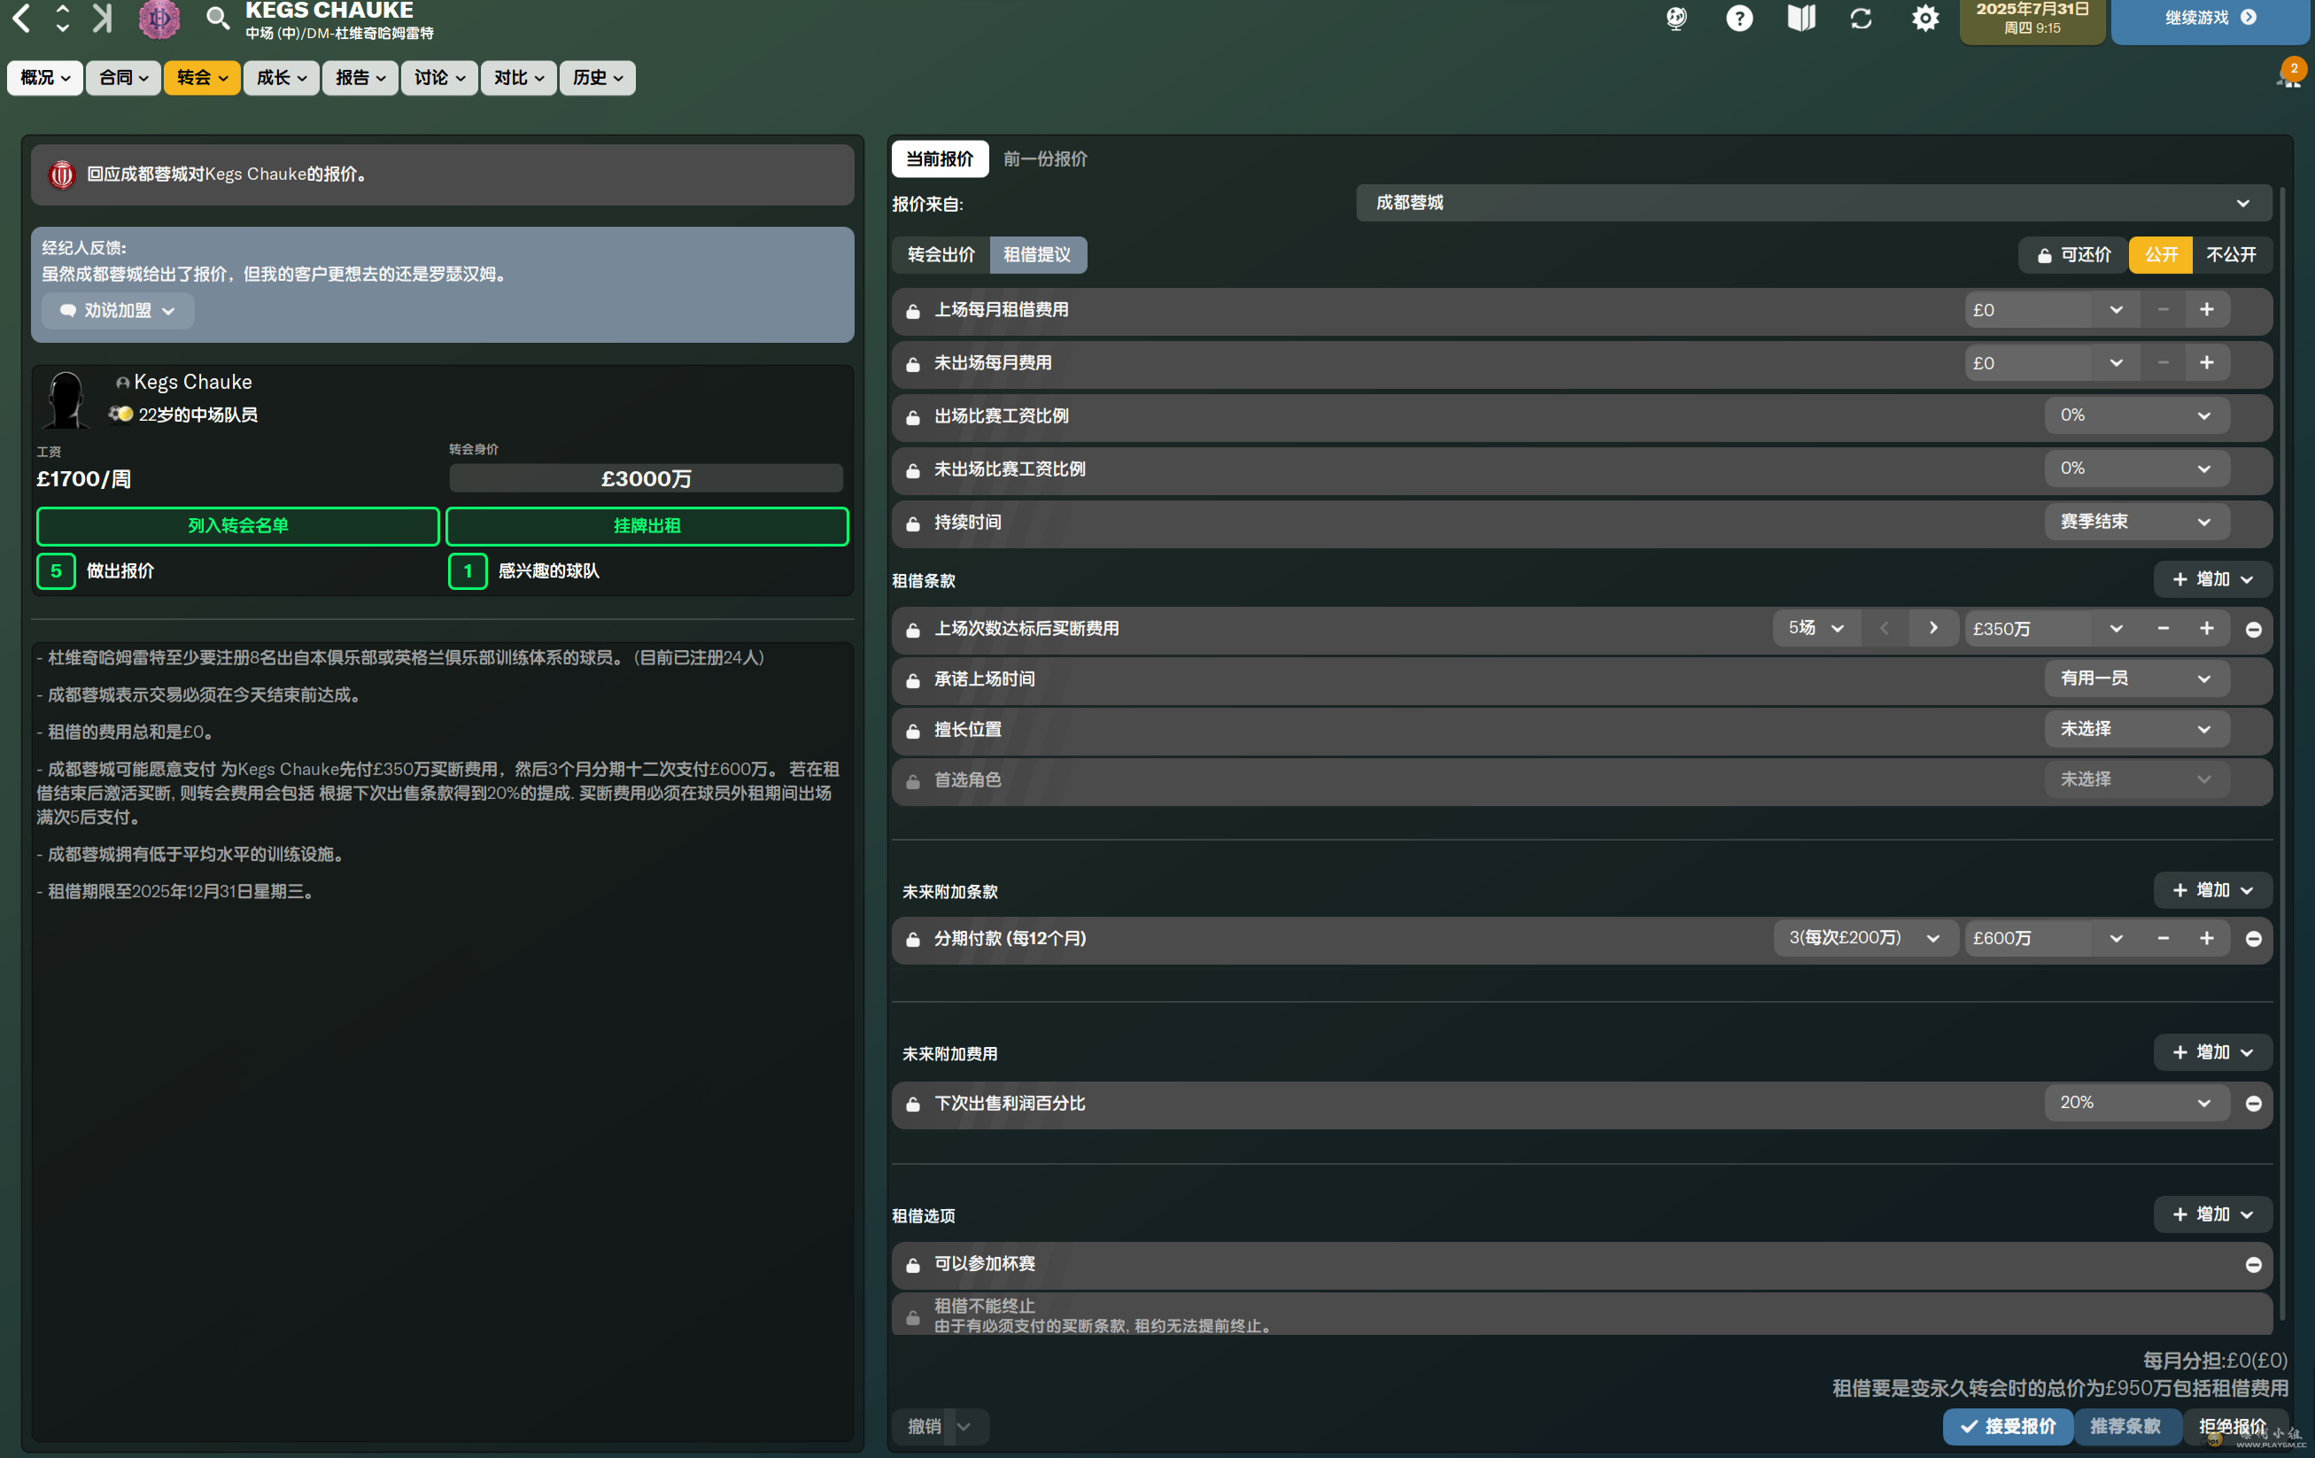Viewport: 2315px width, 1458px height.
Task: Remove the 下次出售利润百分比 clause
Action: [x=2254, y=1103]
